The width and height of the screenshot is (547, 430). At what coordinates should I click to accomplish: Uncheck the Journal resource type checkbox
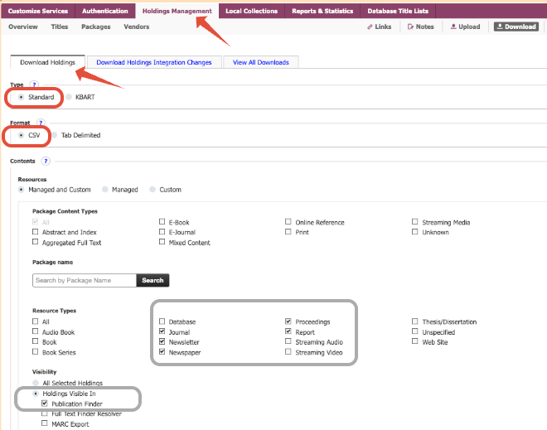tap(162, 331)
